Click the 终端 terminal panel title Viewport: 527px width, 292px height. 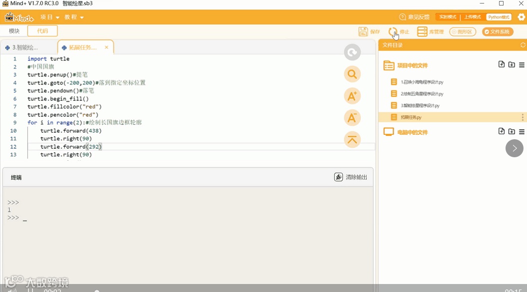point(16,177)
